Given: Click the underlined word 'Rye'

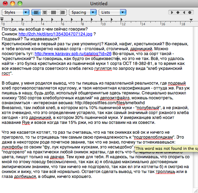Looking at the screenshot, I should pos(26,122).
